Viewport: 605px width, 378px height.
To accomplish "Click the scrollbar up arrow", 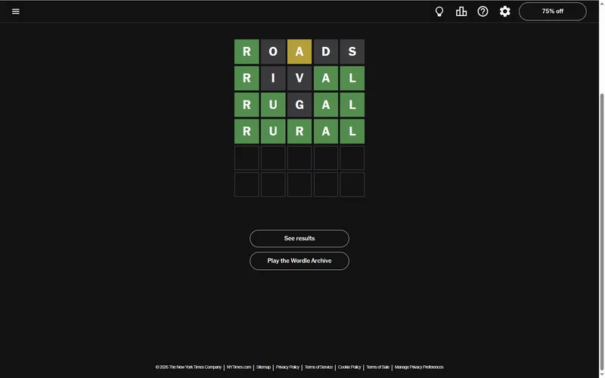I will coord(602,3).
